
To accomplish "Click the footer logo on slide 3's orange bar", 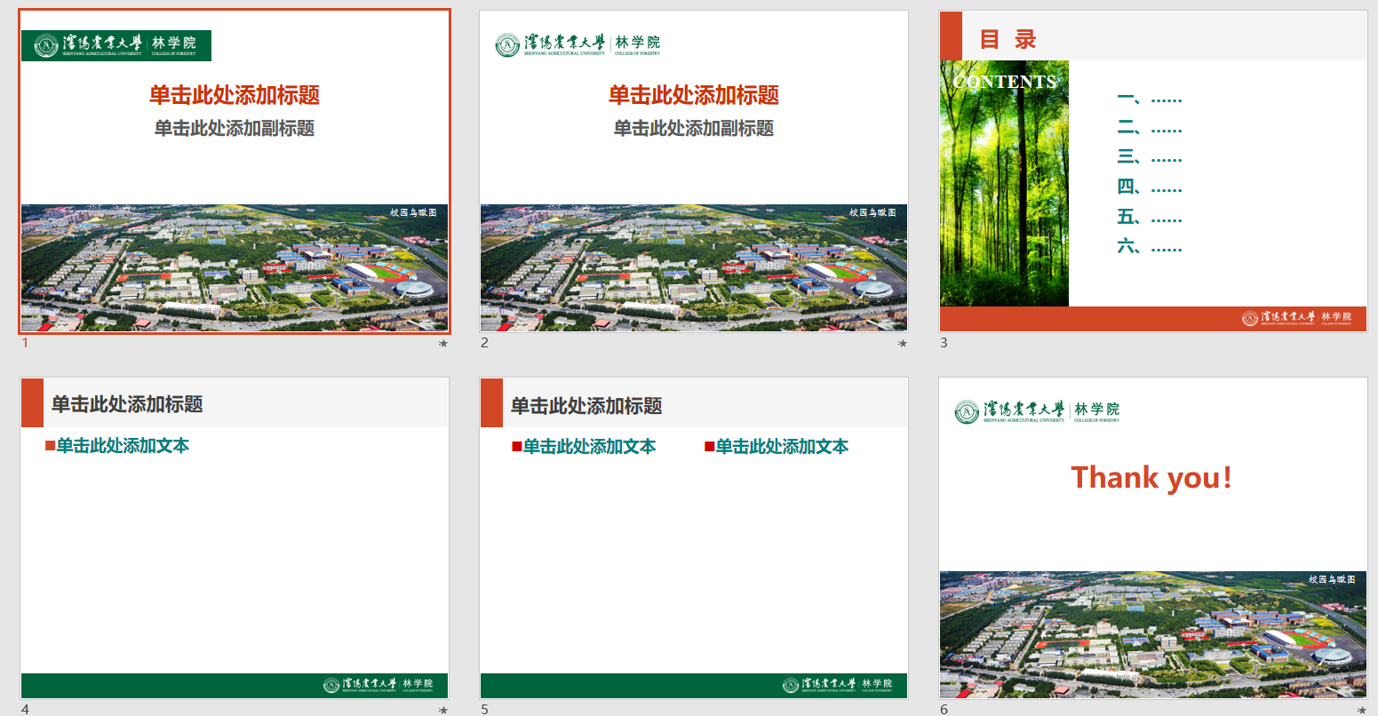I will pyautogui.click(x=1296, y=318).
